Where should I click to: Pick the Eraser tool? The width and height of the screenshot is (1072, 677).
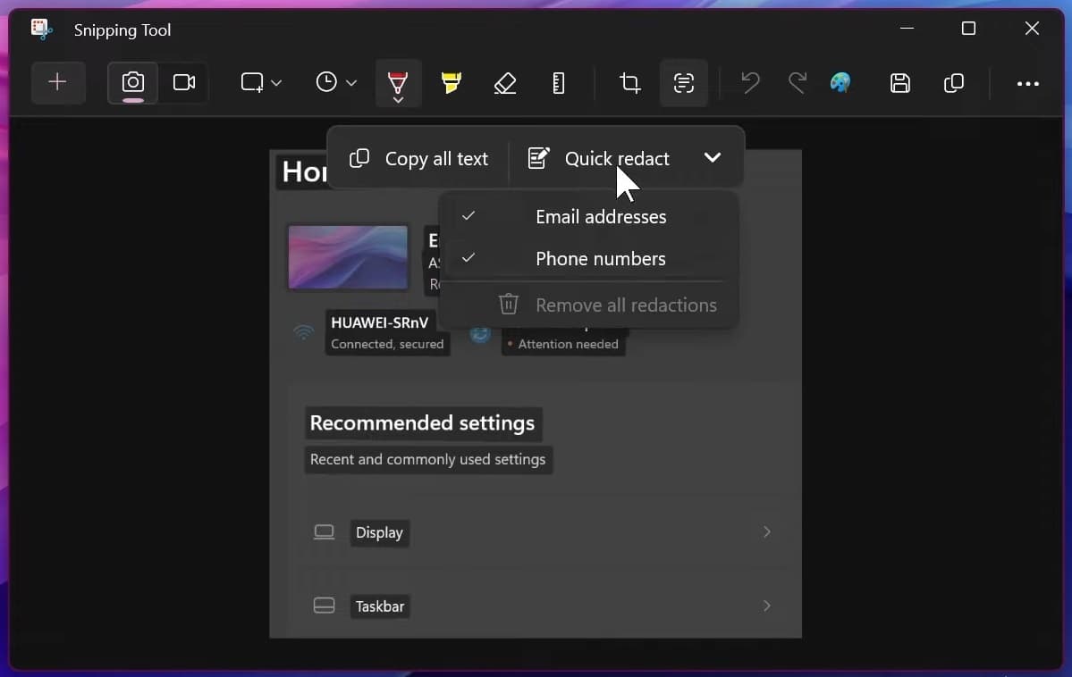[505, 82]
